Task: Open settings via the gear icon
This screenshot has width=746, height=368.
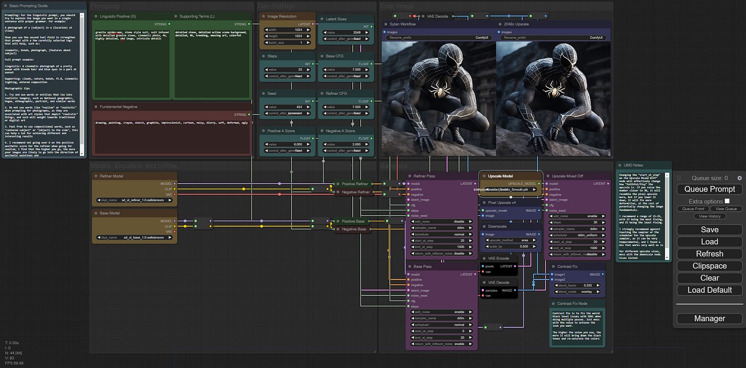Action: coord(739,178)
